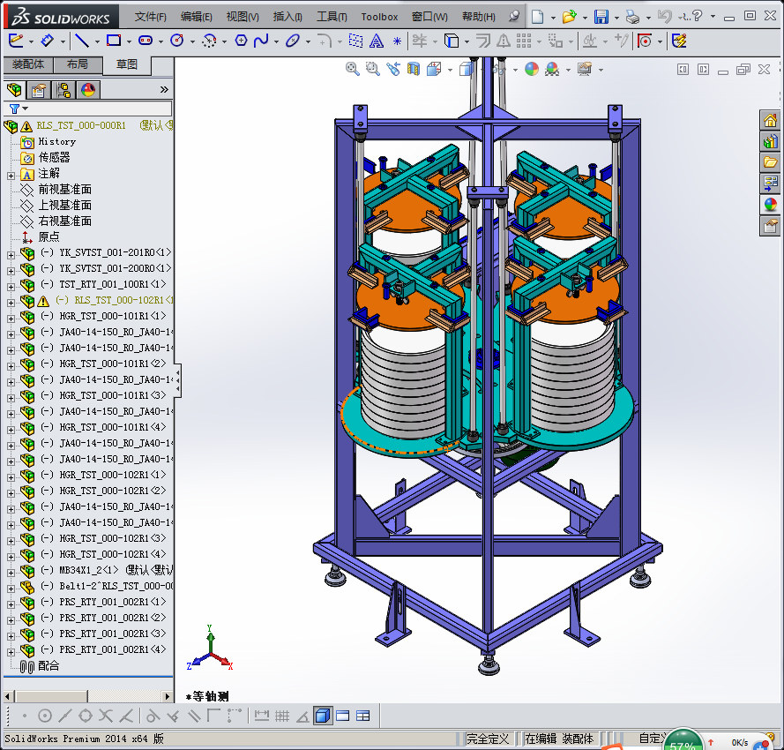Select the Line sketch tool
Screen dimensions: 784x750
(x=80, y=41)
